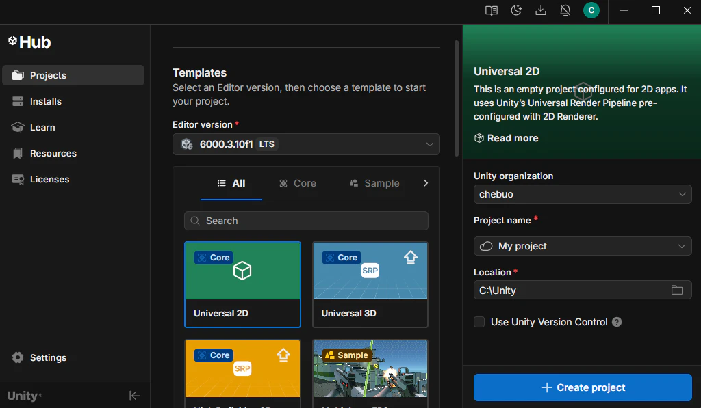This screenshot has width=701, height=408.
Task: Click the Sample badge on the FPS template
Action: (x=347, y=355)
